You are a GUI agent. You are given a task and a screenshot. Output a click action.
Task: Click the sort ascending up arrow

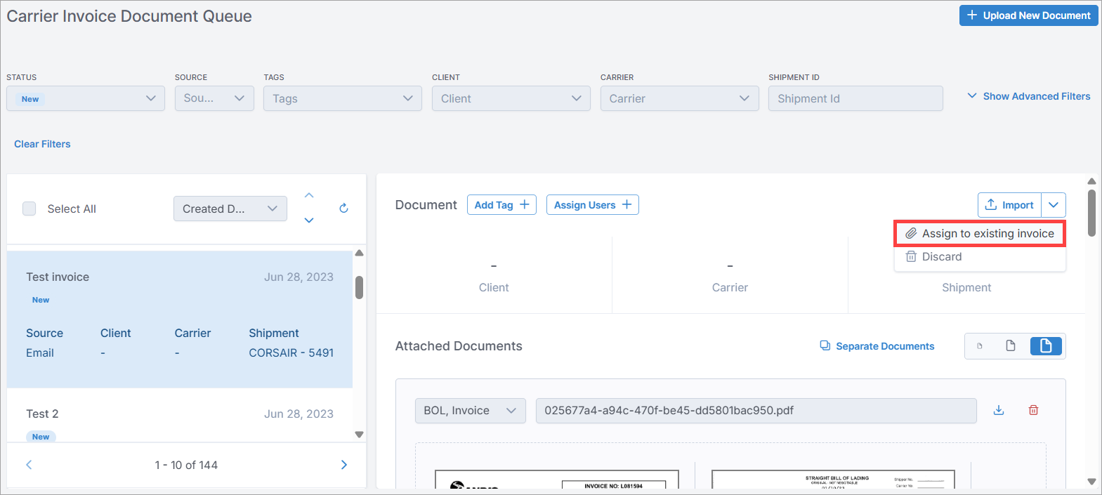309,195
